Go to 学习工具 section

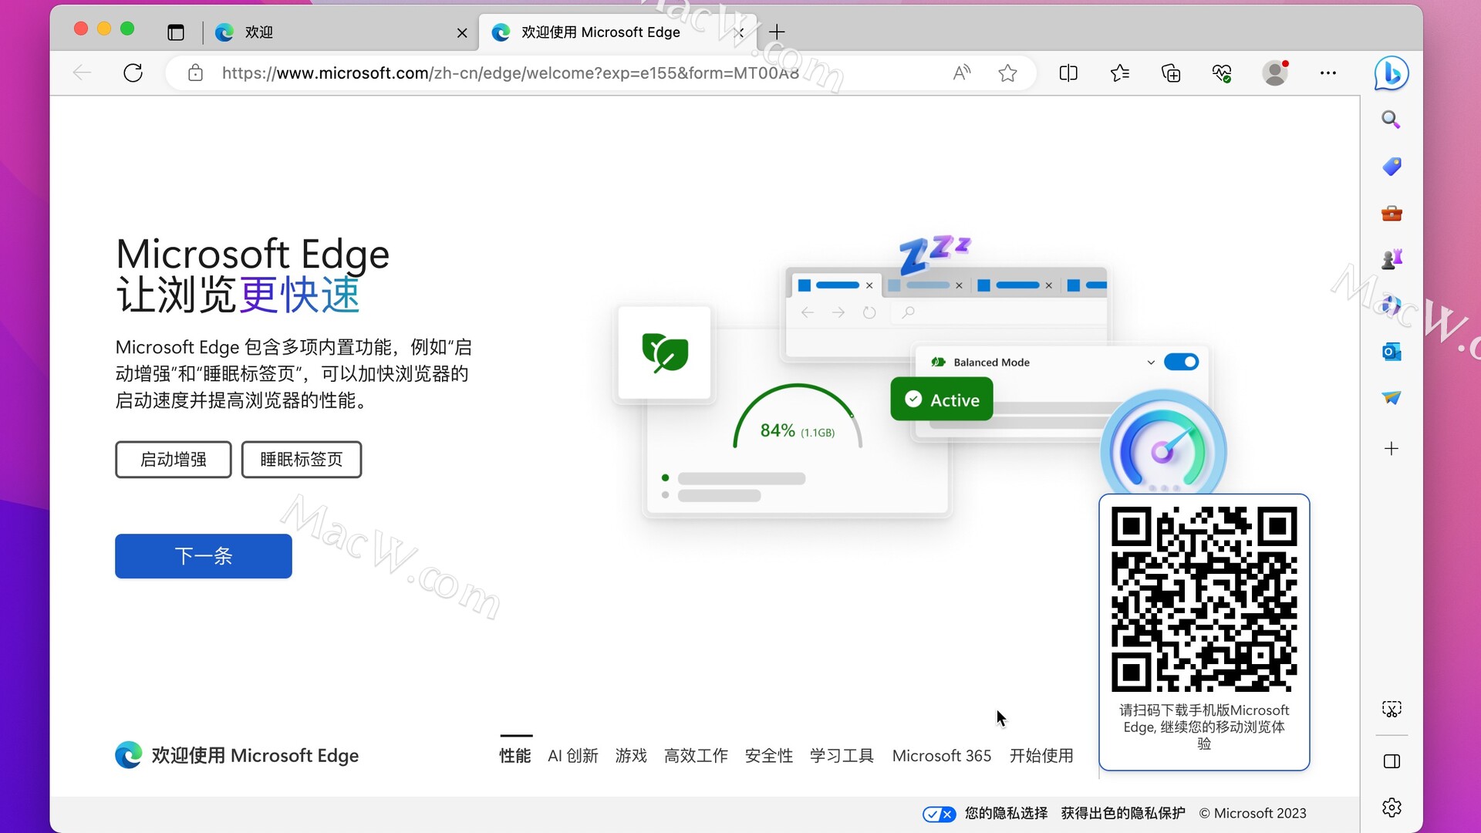pos(842,756)
